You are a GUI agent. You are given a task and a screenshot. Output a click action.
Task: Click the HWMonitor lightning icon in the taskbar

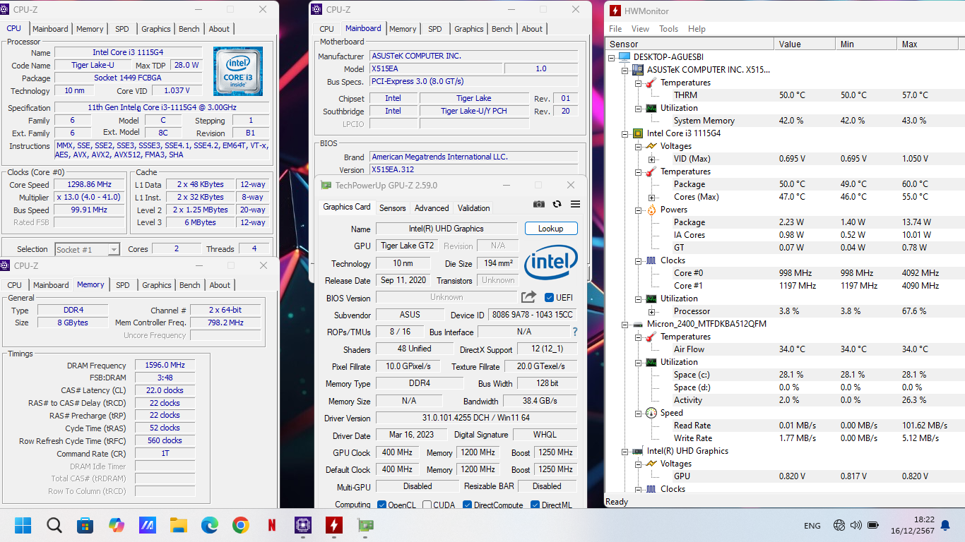[333, 525]
